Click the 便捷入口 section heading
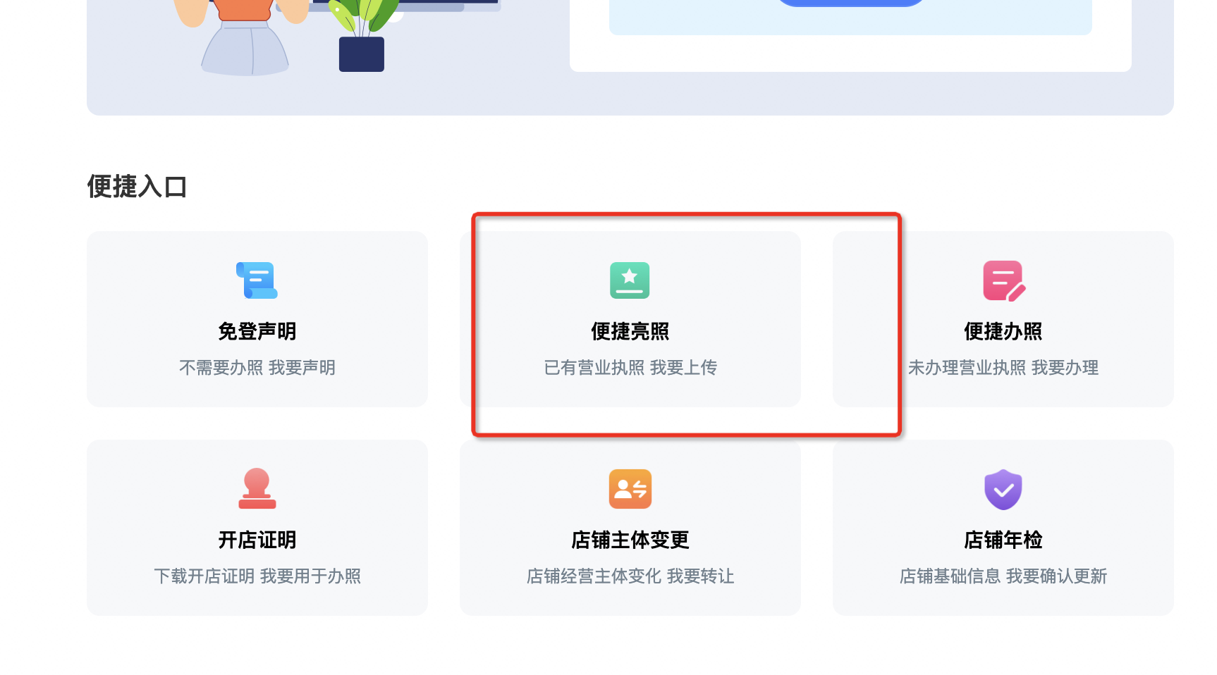This screenshot has width=1217, height=675. click(x=137, y=187)
